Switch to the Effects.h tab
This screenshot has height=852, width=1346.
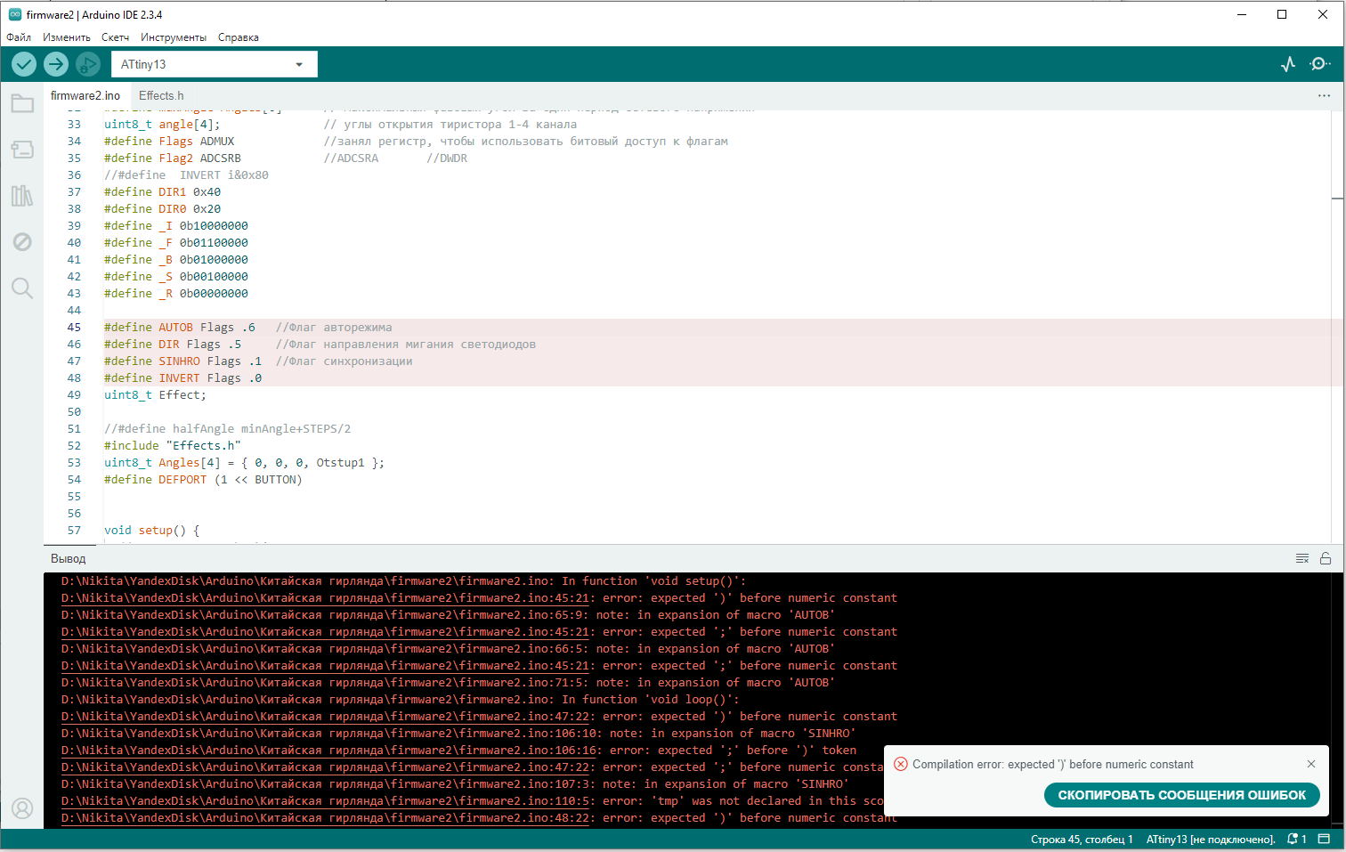coord(161,95)
